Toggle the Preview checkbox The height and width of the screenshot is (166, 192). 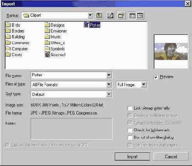click(x=156, y=77)
